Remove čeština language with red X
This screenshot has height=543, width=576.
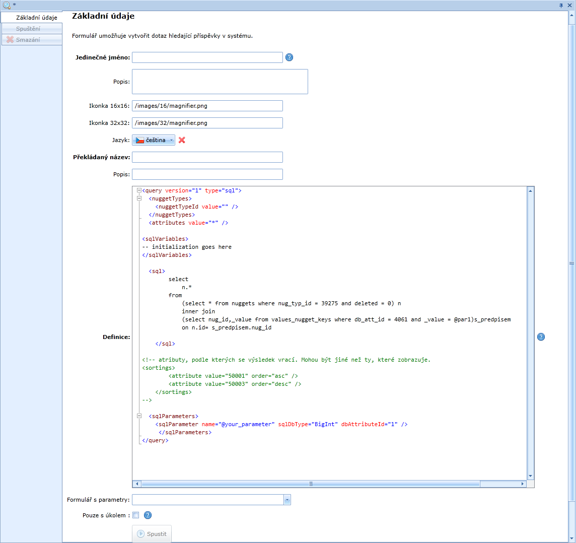[182, 140]
